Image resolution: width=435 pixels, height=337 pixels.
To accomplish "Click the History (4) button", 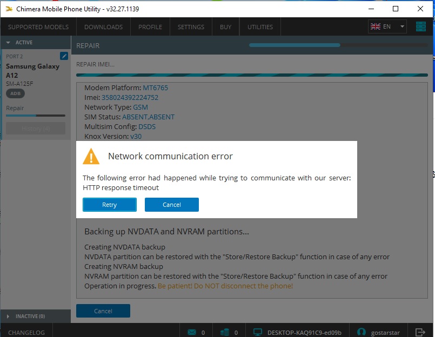I will pos(36,129).
